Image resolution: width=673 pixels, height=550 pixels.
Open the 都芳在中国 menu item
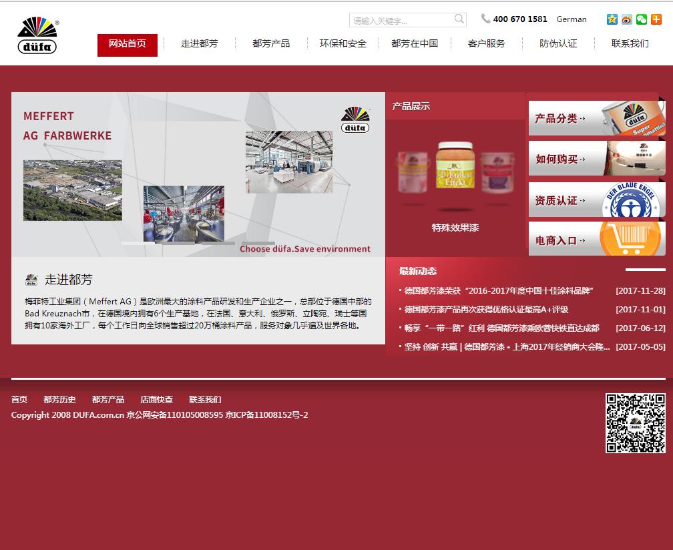coord(415,43)
